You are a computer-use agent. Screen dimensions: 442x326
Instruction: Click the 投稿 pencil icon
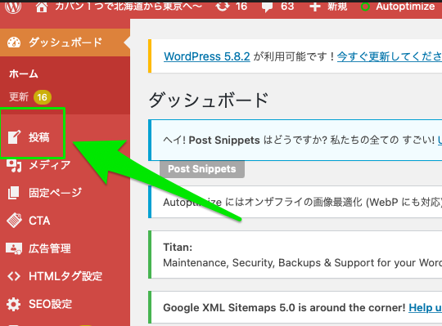tap(14, 137)
